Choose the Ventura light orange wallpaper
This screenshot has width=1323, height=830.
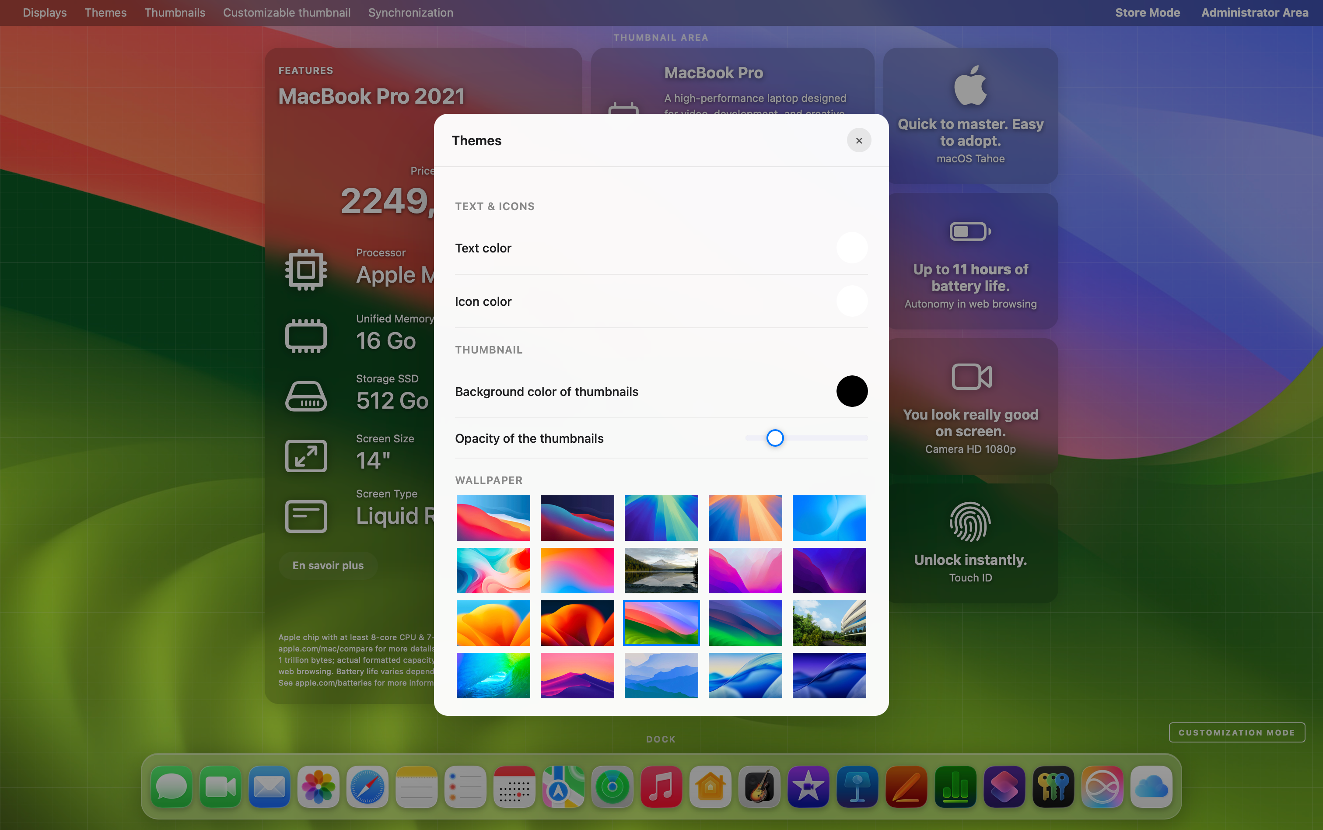pos(493,623)
